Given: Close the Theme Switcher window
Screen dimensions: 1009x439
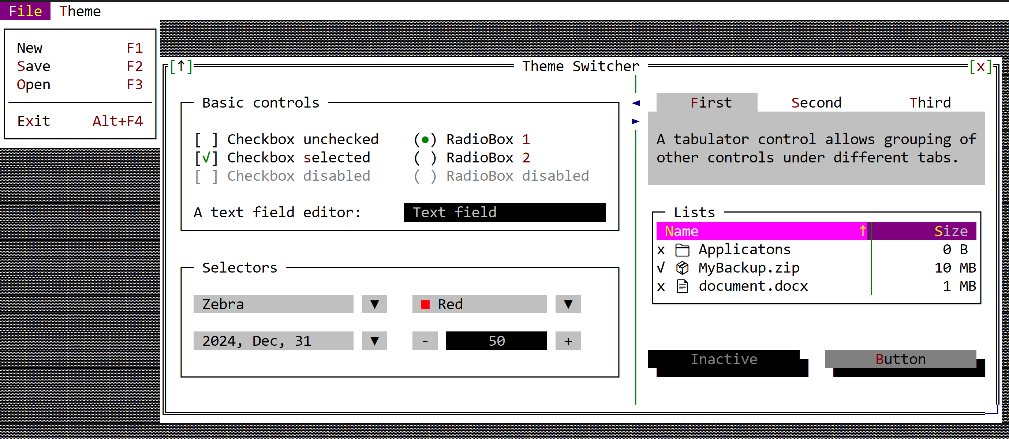Looking at the screenshot, I should pyautogui.click(x=980, y=66).
